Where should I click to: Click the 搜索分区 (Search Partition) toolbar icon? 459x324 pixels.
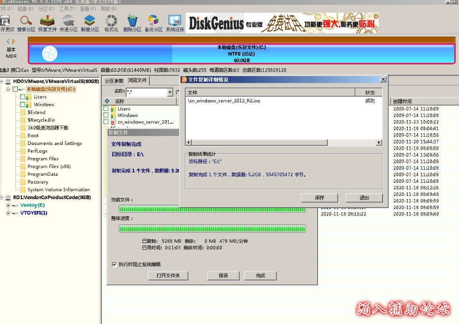coord(26,23)
